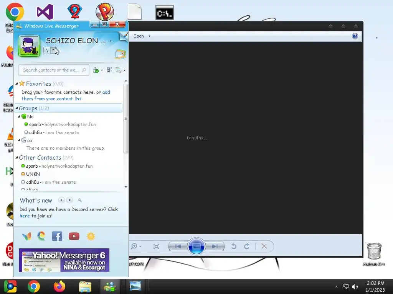Collapse the Other Contacts section
Viewport: 393px width, 294px height.
(x=17, y=157)
